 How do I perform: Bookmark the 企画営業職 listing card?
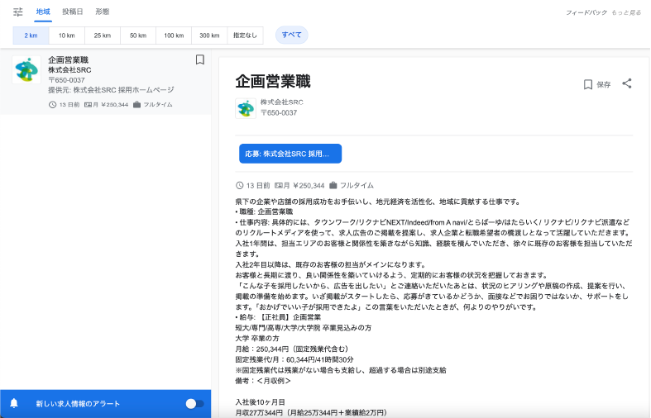pos(199,59)
